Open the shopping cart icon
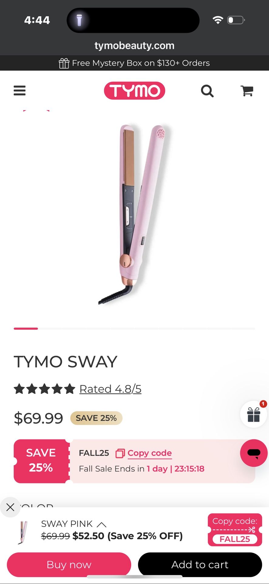 [247, 91]
